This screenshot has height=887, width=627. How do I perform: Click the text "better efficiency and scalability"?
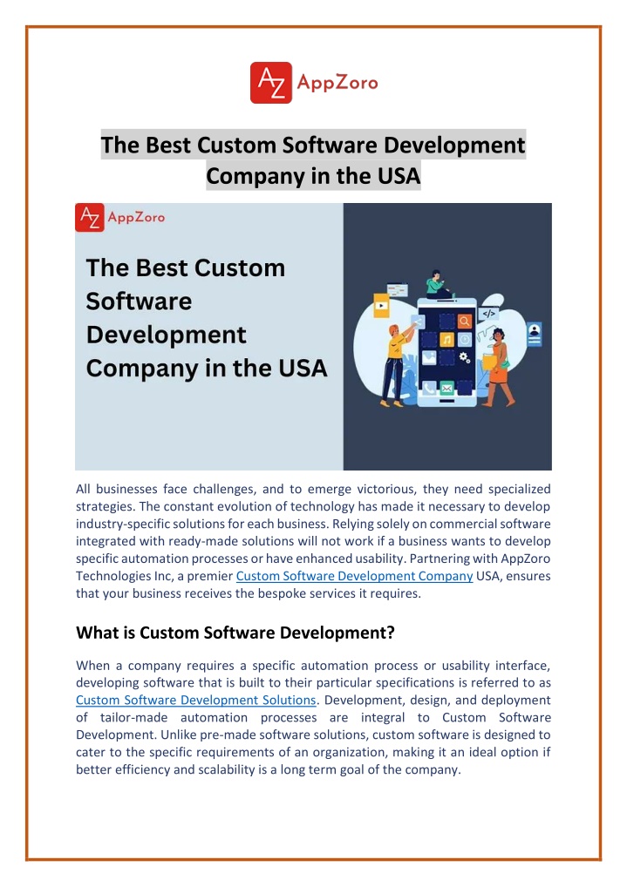[x=166, y=769]
